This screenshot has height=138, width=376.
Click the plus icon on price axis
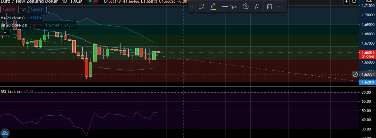[x=355, y=74]
